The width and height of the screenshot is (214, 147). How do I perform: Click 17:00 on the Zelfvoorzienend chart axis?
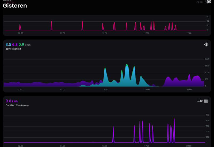click(147, 90)
